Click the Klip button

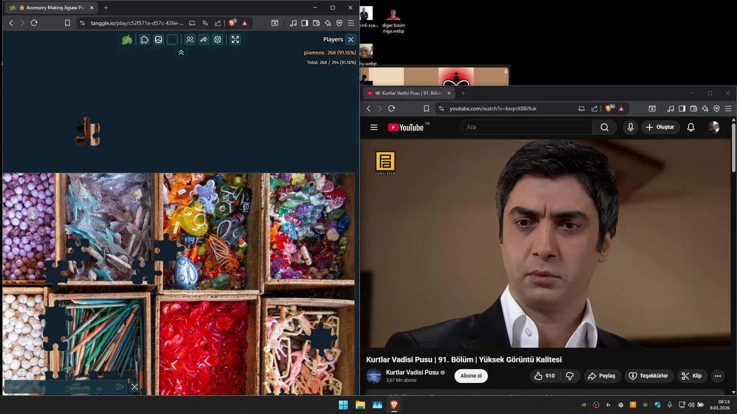[692, 376]
